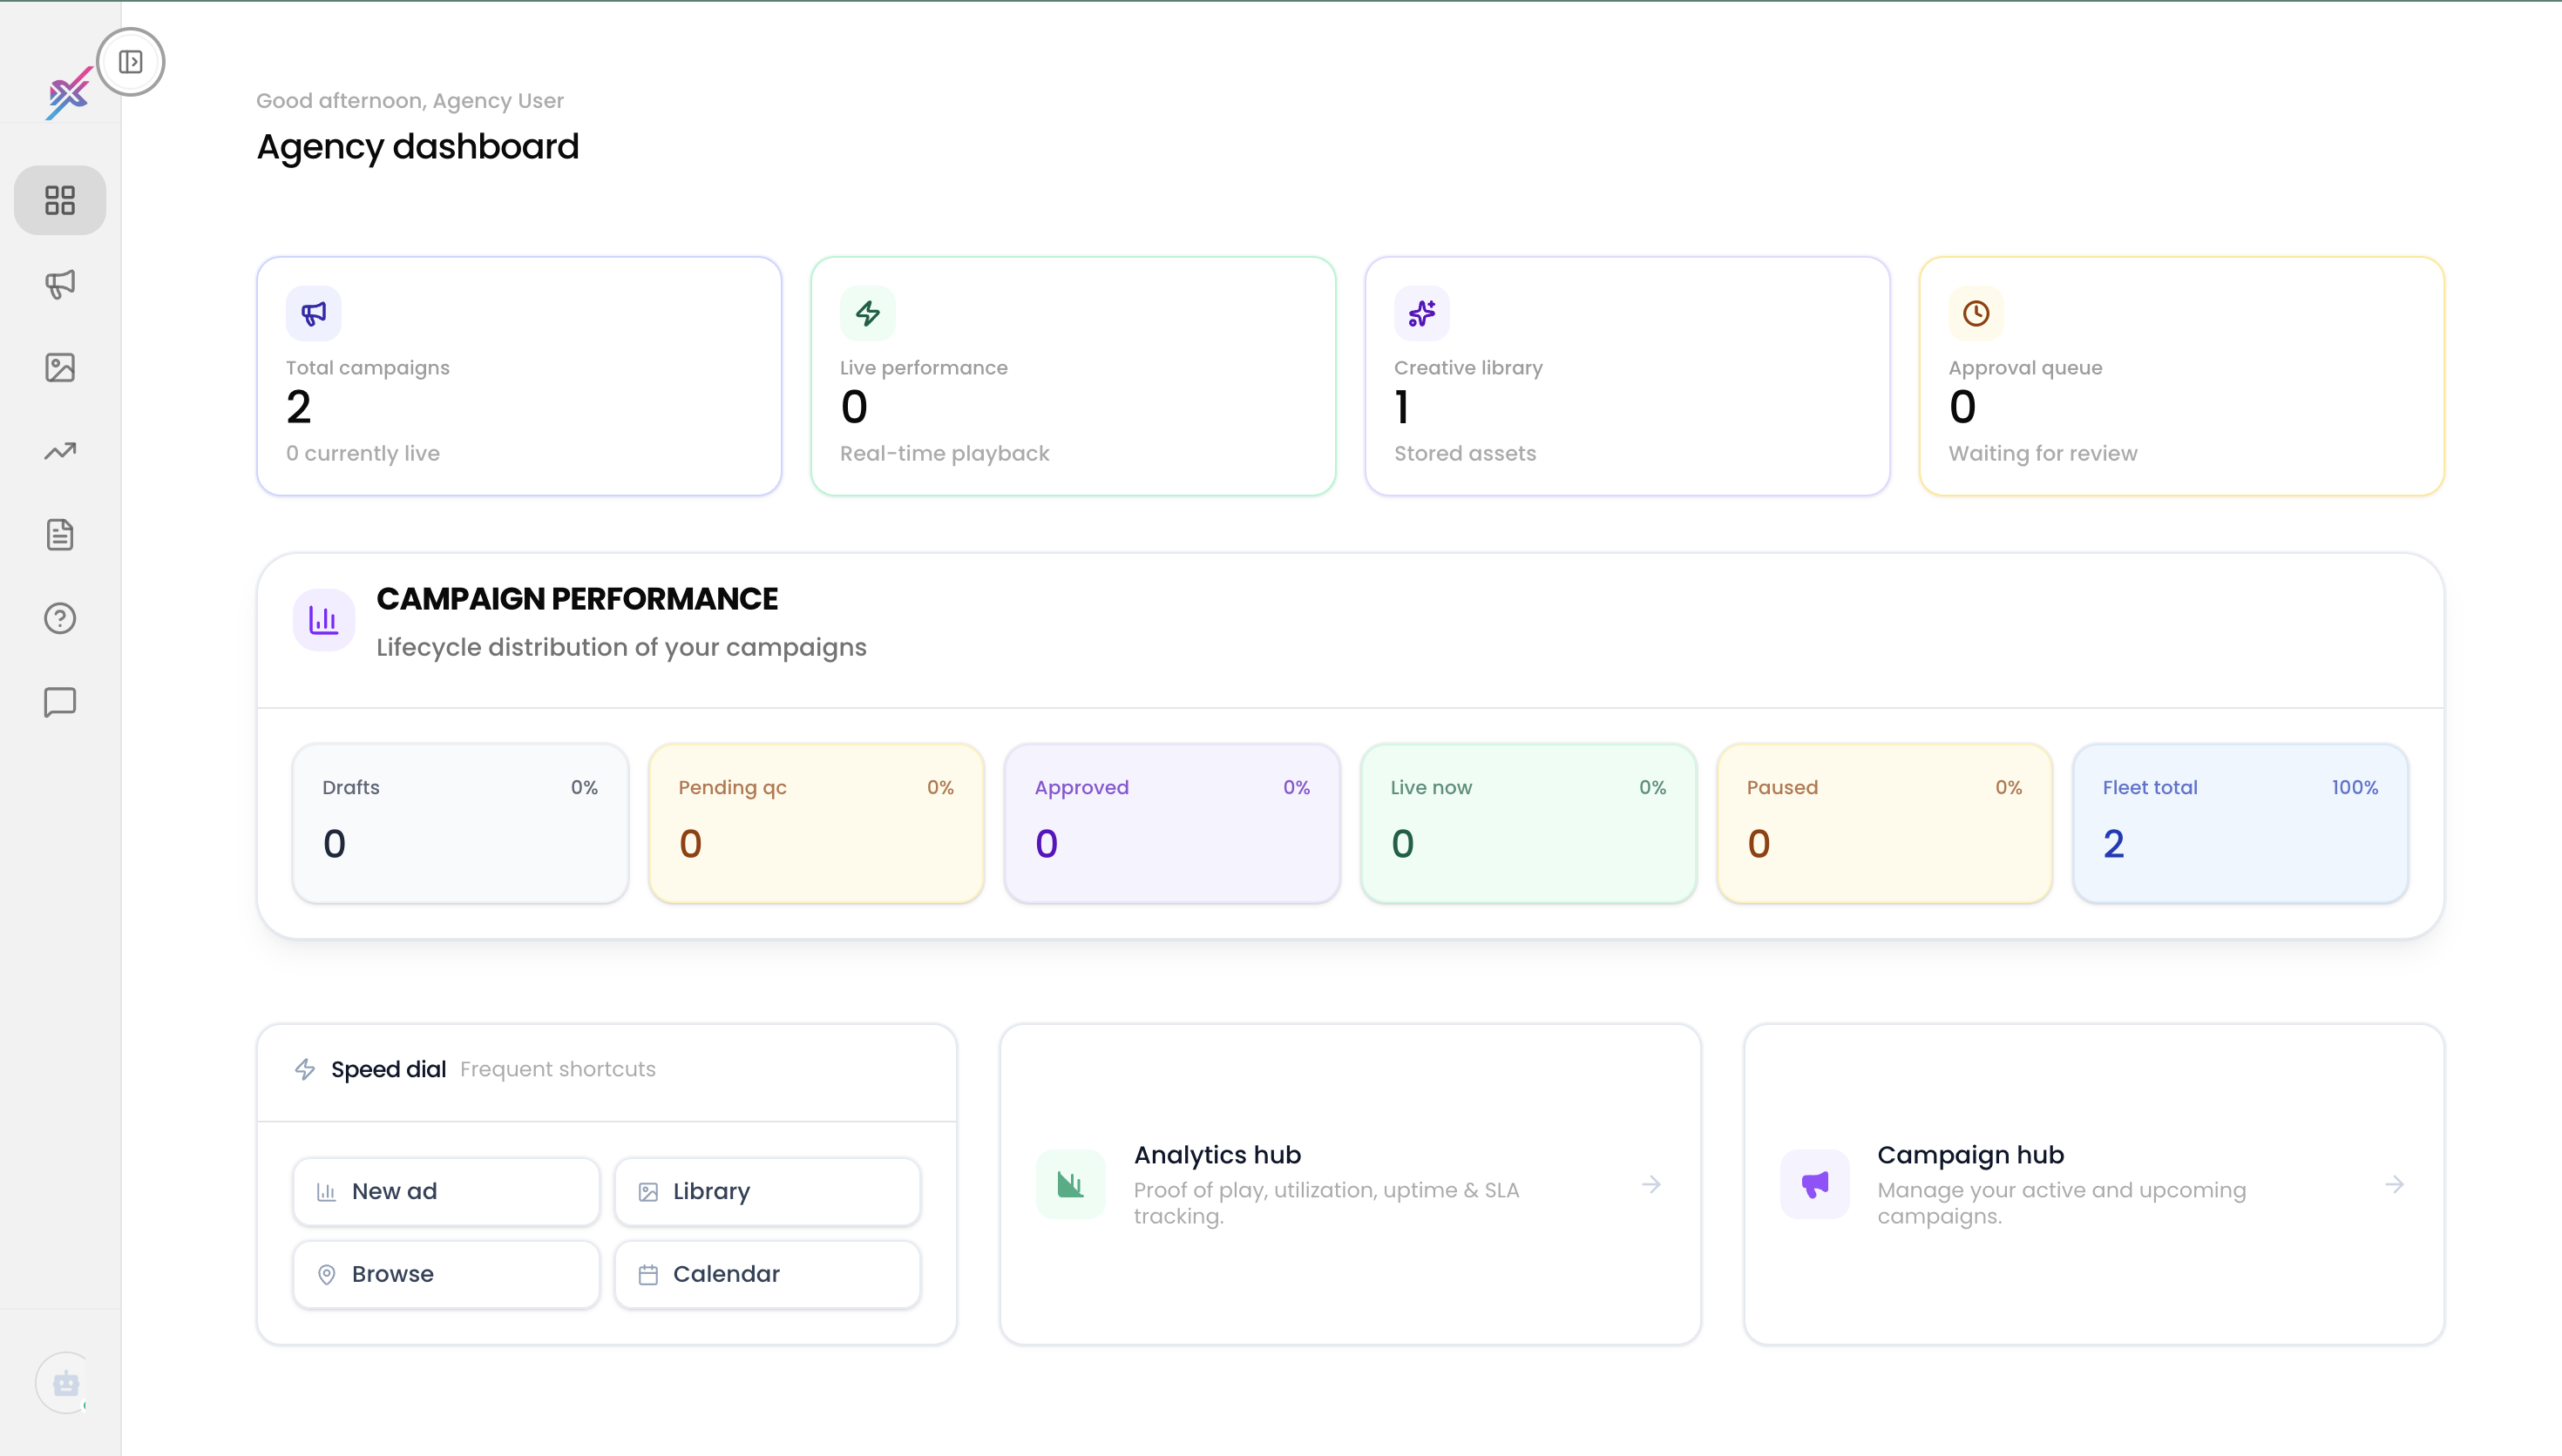This screenshot has width=2562, height=1456.
Task: Click the sparkles icon on Creative library card
Action: pos(1421,314)
